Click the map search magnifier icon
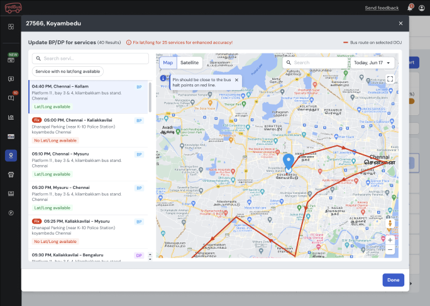Screen dimensions: 430x306 tap(289, 62)
